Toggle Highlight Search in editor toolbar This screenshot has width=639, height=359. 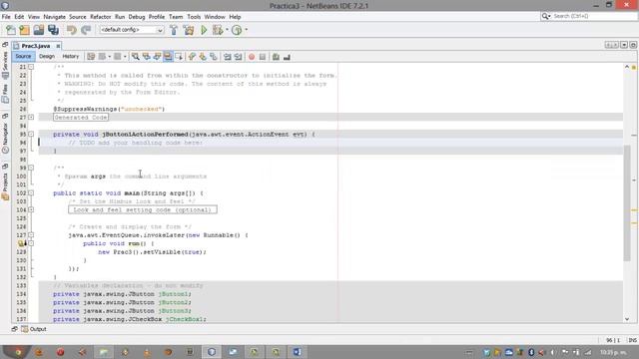168,57
